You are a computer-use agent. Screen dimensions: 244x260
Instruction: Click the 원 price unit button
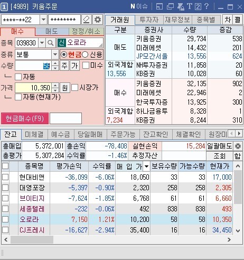[65, 88]
